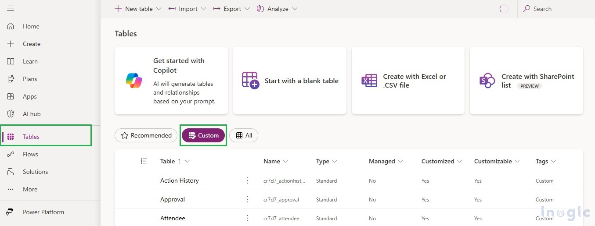Click the New table button
Image resolution: width=595 pixels, height=226 pixels.
(133, 9)
